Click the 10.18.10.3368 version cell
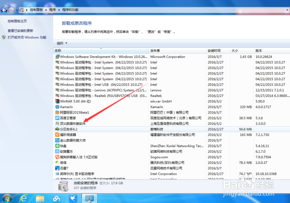 click(266, 174)
